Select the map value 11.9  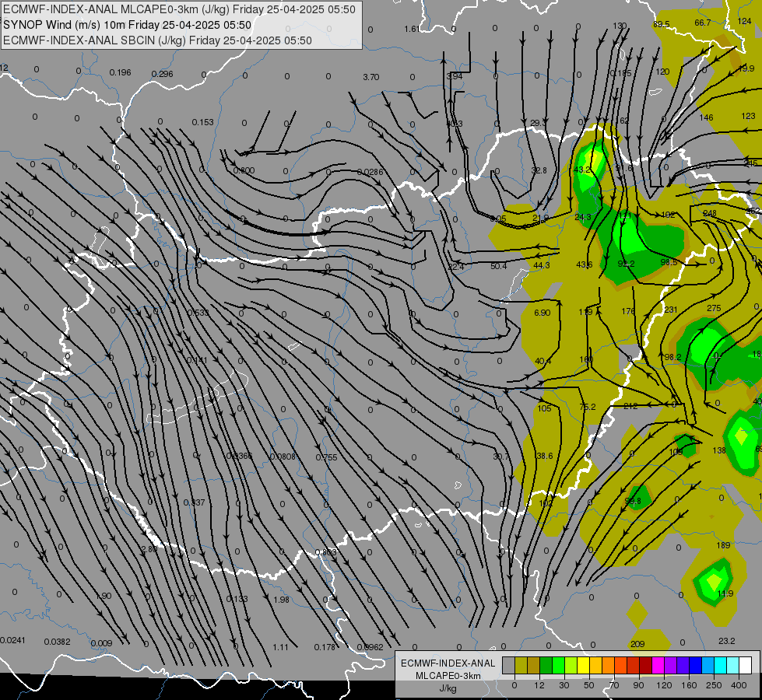click(725, 593)
